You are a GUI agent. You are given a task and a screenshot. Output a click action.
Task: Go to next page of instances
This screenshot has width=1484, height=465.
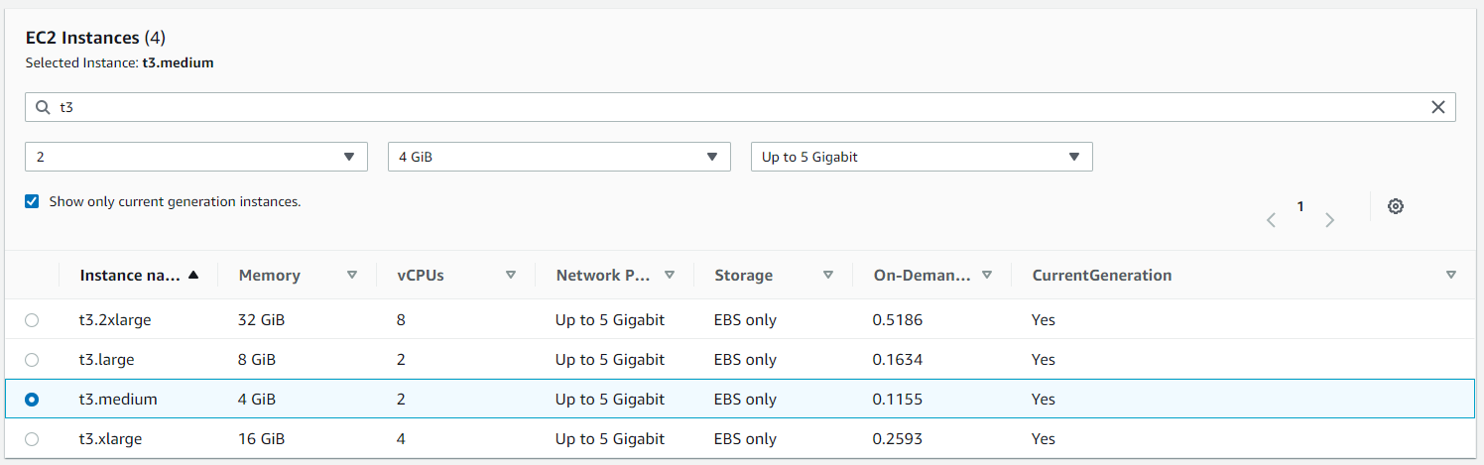pyautogui.click(x=1330, y=220)
